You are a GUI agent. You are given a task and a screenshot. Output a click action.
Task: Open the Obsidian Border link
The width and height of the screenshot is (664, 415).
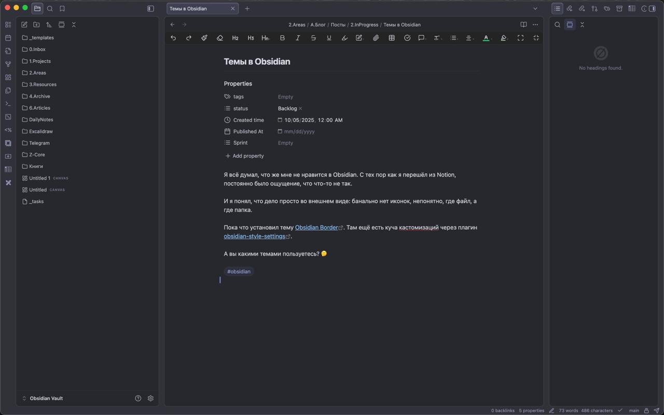316,227
